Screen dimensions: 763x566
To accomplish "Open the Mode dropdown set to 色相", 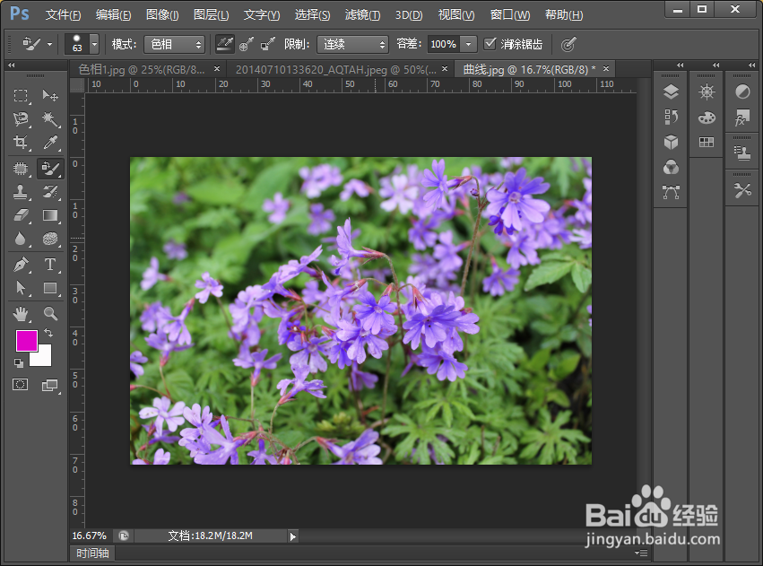I will click(x=174, y=44).
